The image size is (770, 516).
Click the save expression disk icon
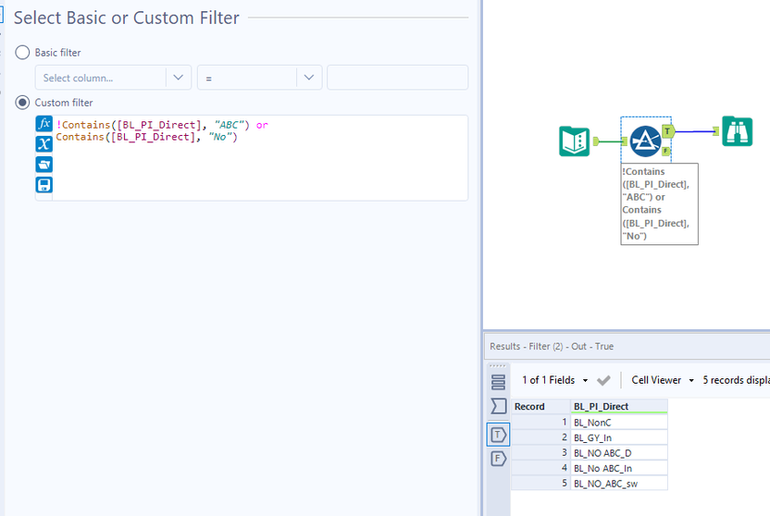44,185
